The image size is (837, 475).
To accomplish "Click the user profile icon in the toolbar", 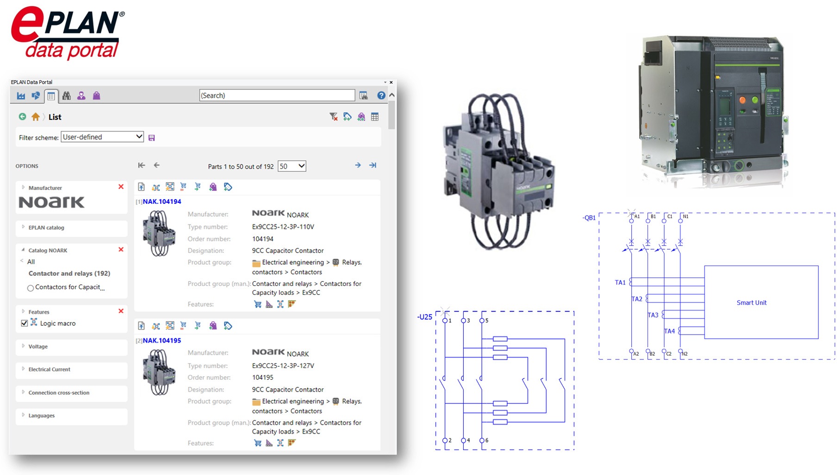I will (82, 95).
